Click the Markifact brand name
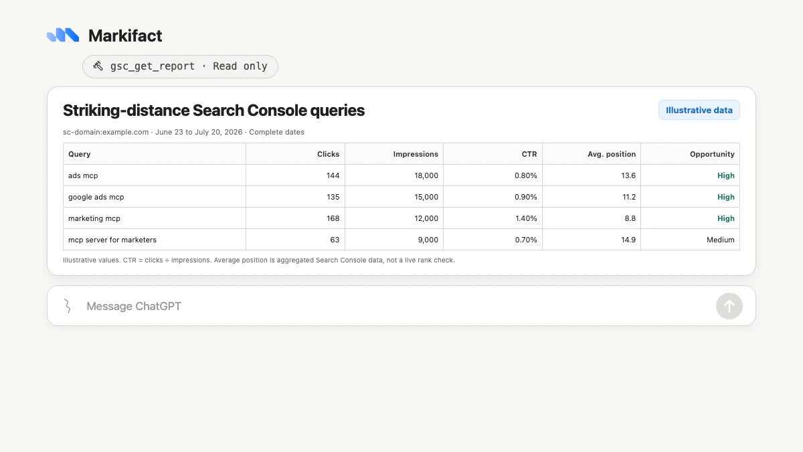This screenshot has width=803, height=452. (x=125, y=35)
